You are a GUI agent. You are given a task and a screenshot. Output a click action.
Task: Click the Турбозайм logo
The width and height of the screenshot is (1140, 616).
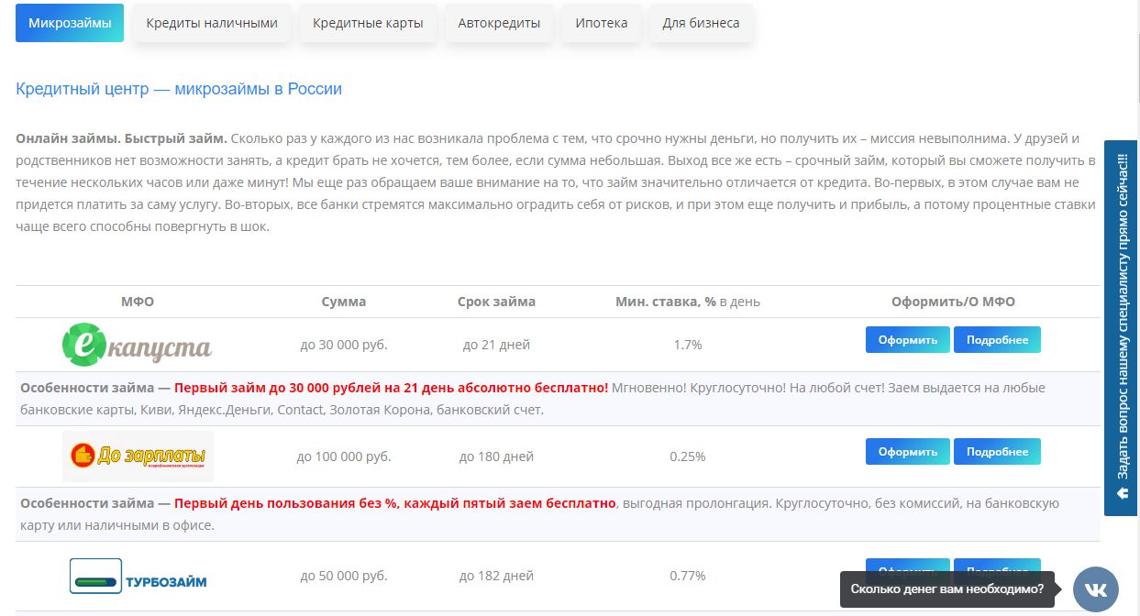(x=138, y=577)
